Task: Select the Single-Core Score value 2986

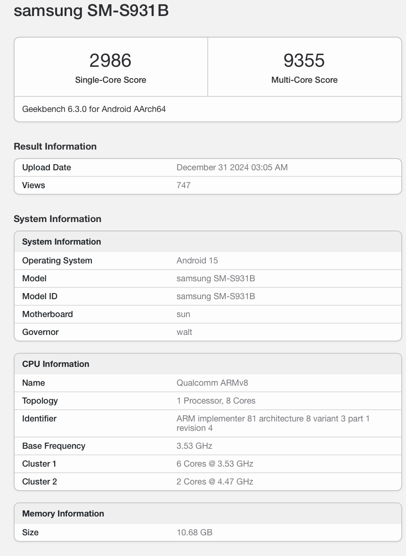Action: pyautogui.click(x=110, y=60)
